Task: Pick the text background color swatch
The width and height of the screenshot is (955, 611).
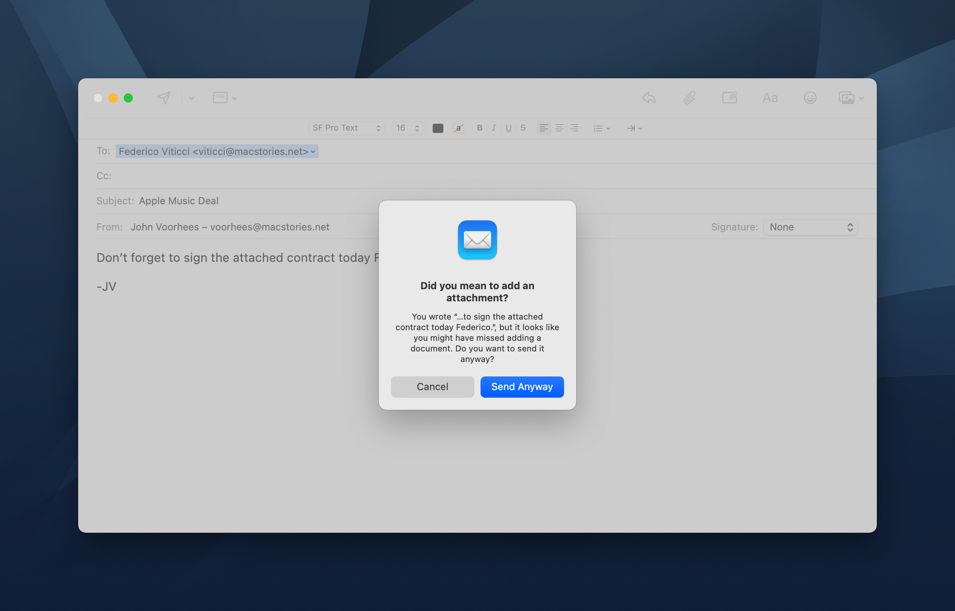Action: [458, 128]
